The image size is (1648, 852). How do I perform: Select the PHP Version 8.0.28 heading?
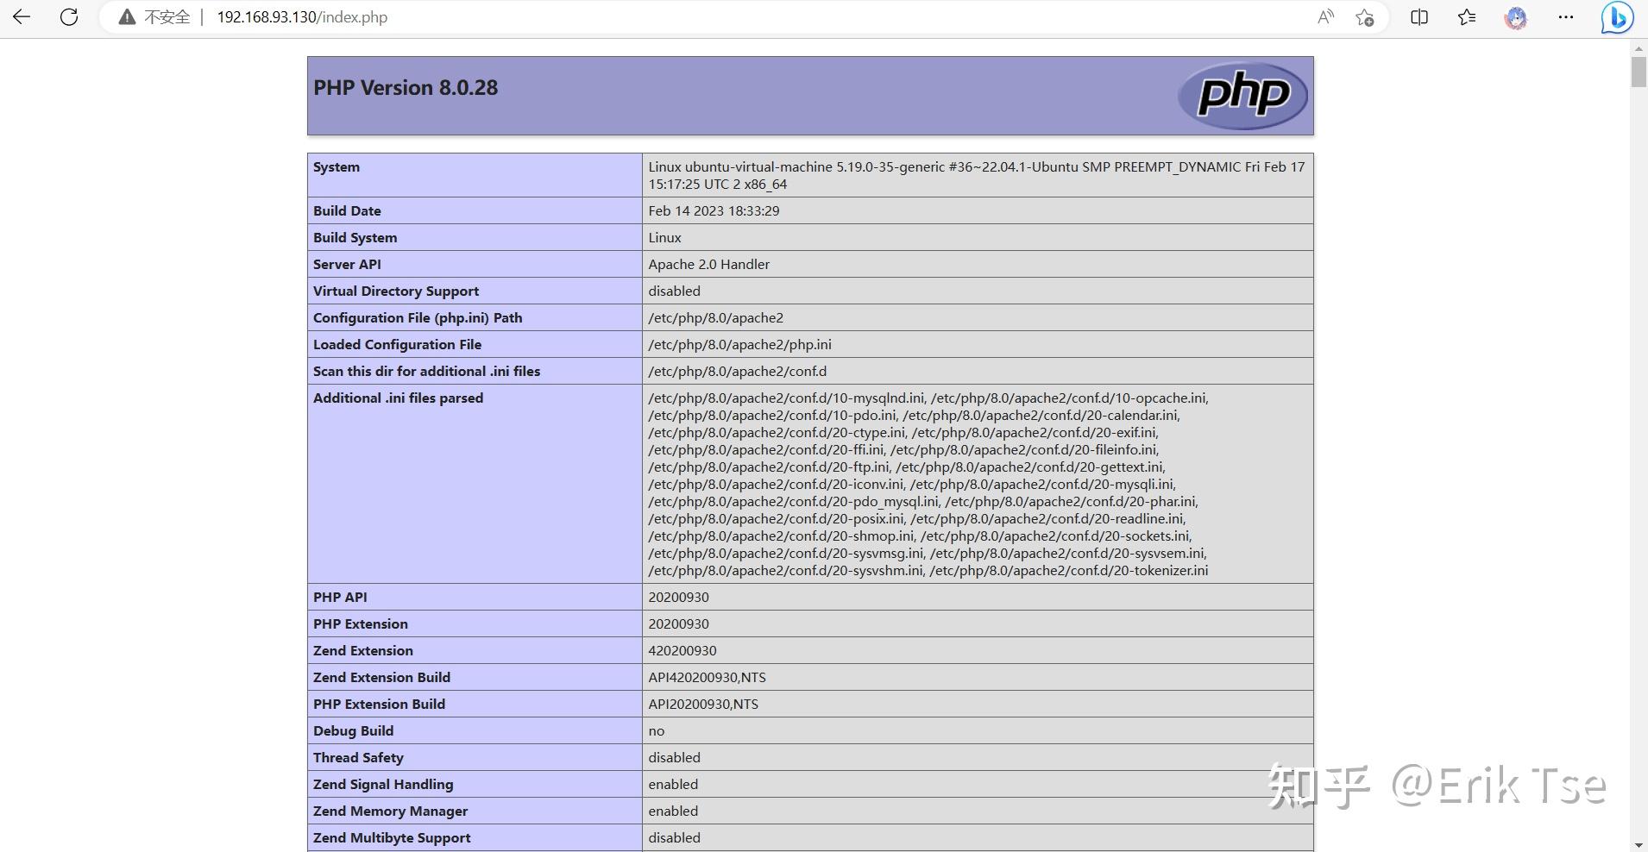pyautogui.click(x=405, y=87)
